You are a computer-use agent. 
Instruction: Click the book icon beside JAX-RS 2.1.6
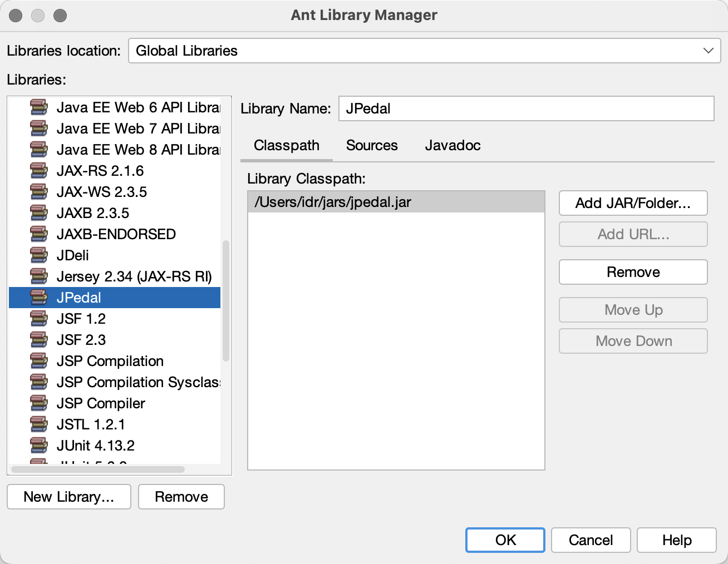tap(39, 171)
